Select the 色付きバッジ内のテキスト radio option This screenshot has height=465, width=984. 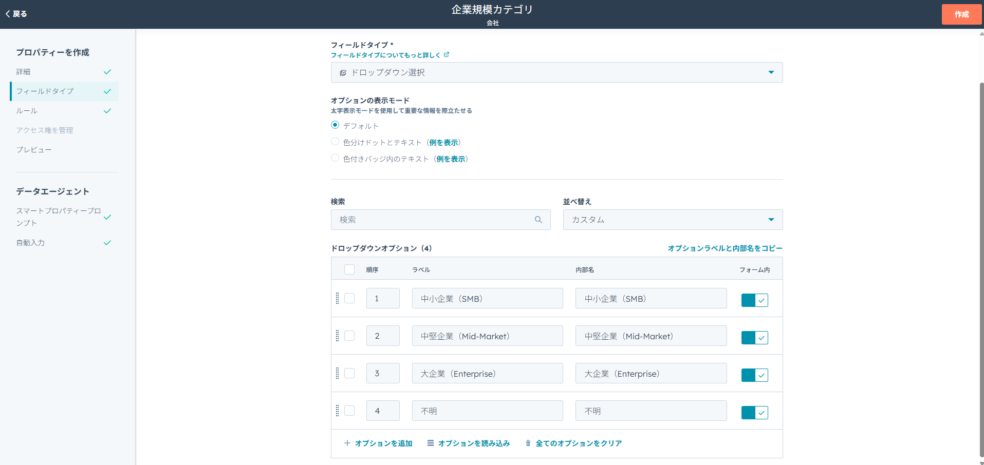335,158
